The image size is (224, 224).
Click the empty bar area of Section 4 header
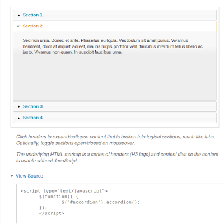129,118
